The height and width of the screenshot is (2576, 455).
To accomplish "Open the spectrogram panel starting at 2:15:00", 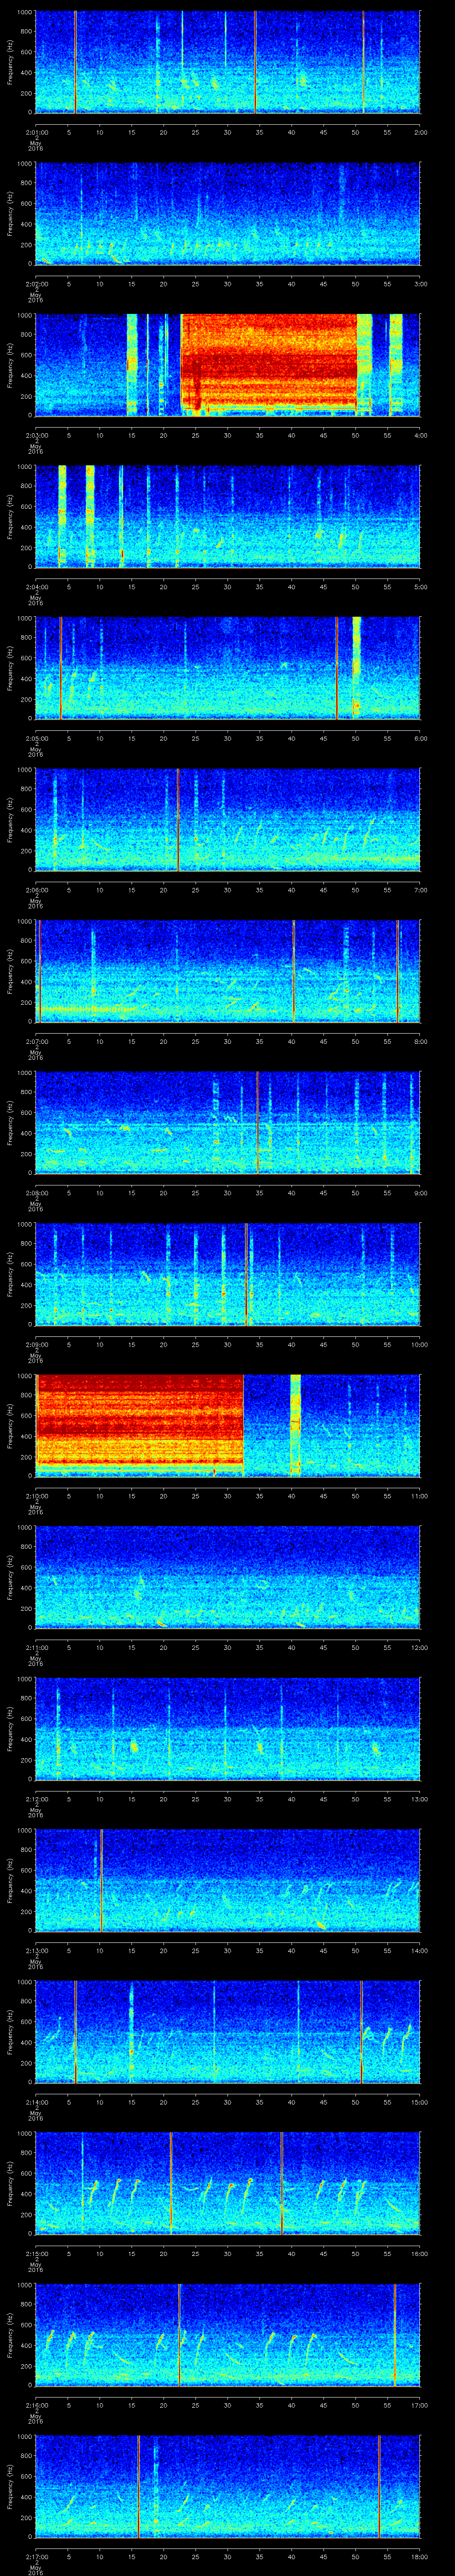I will (228, 2183).
